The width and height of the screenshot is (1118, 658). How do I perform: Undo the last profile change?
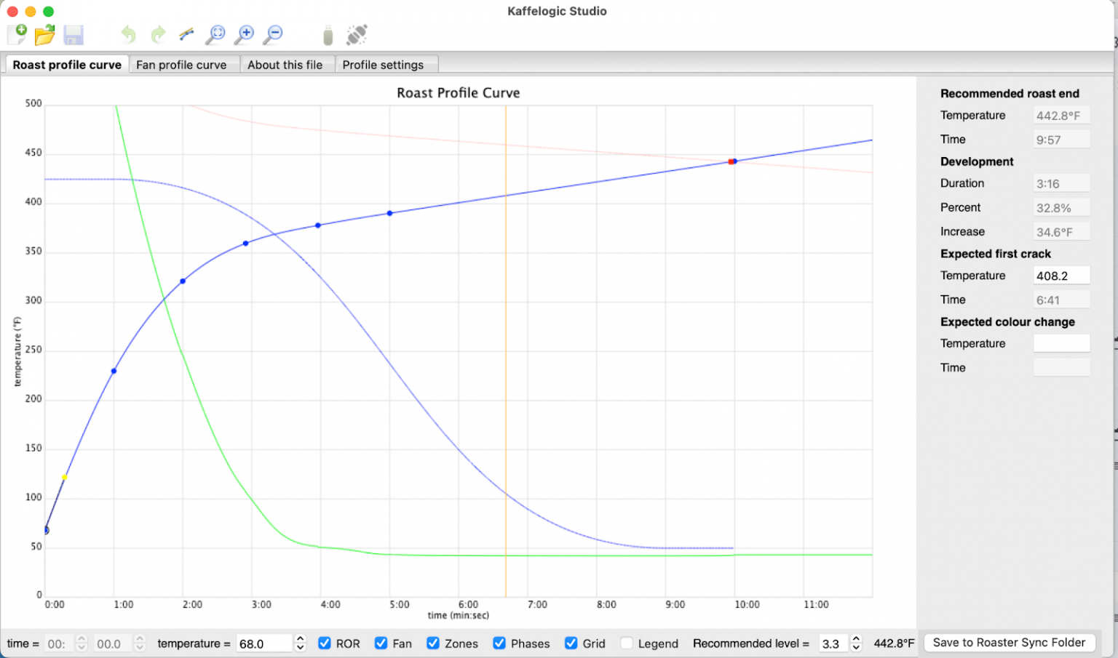point(128,34)
